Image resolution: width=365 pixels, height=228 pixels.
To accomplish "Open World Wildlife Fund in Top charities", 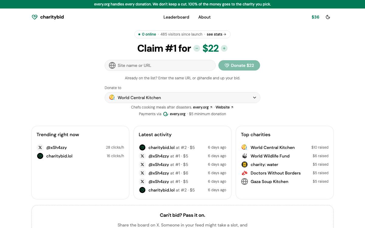I will click(270, 156).
